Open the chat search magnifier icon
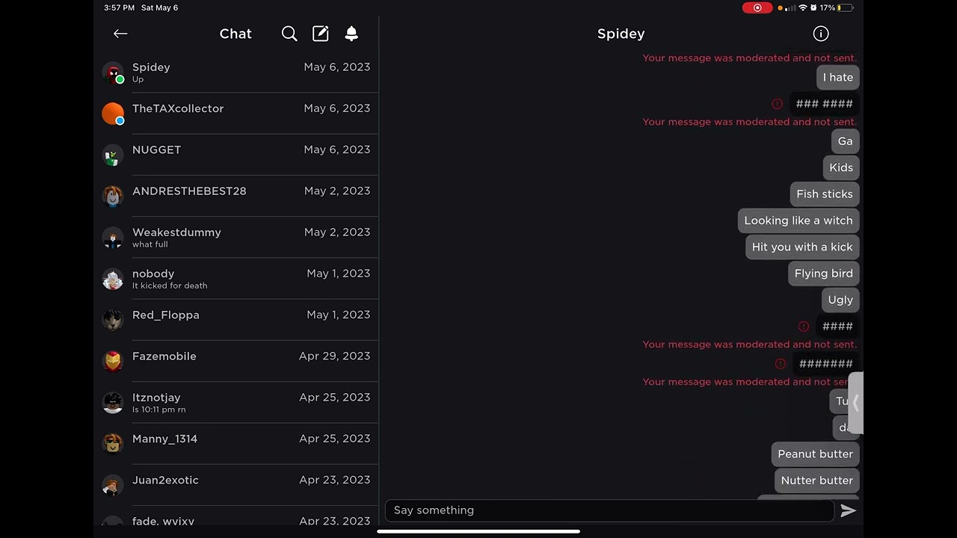957x538 pixels. tap(289, 34)
